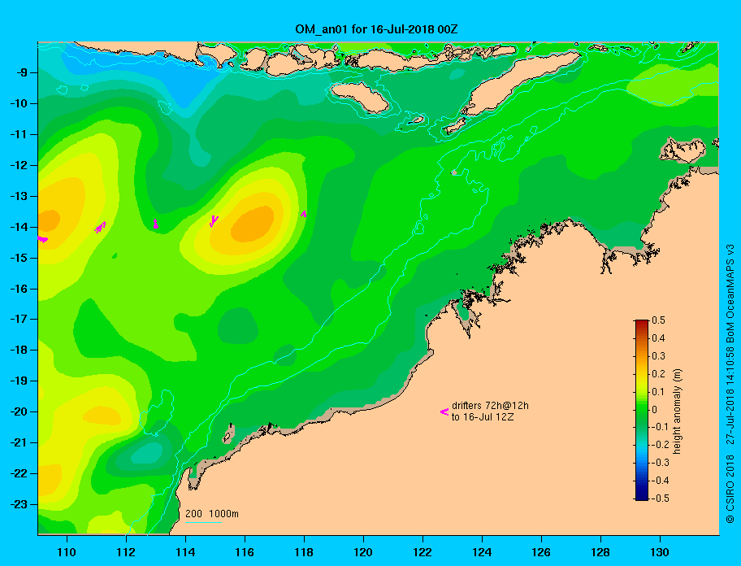Click the '-0.5' value on the color bar
This screenshot has width=741, height=566.
[661, 498]
